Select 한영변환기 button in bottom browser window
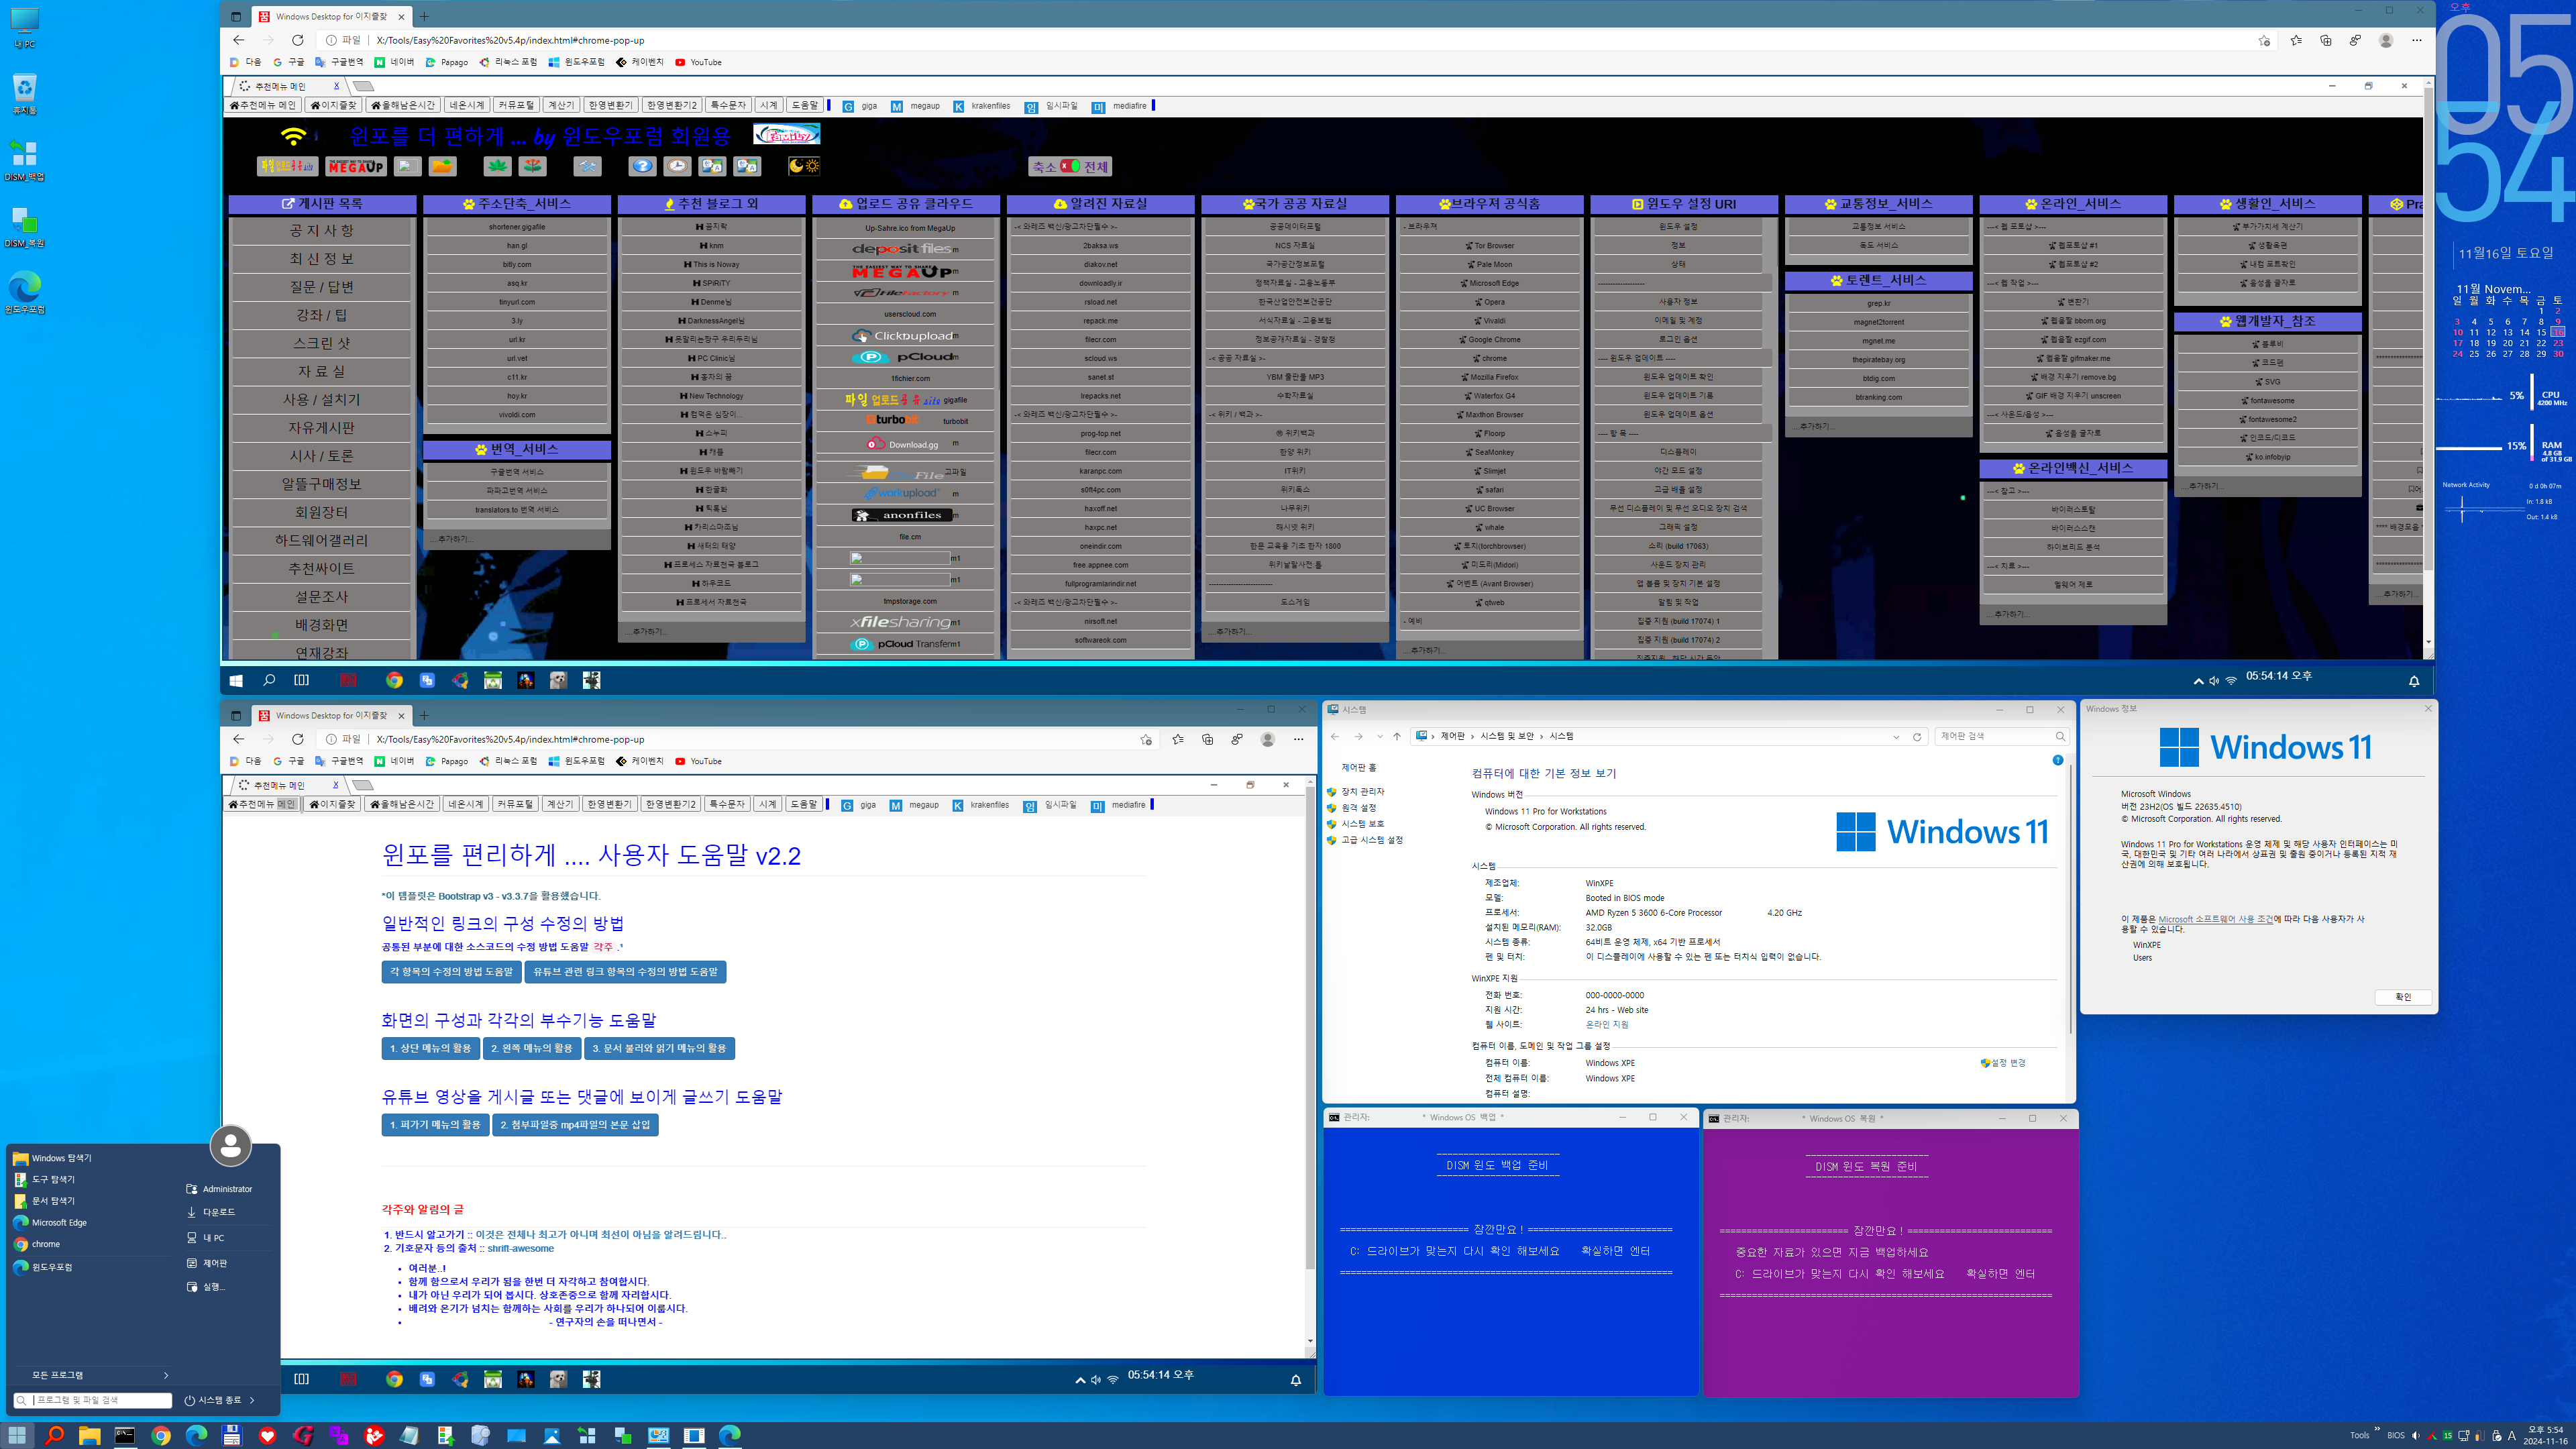 tap(609, 804)
